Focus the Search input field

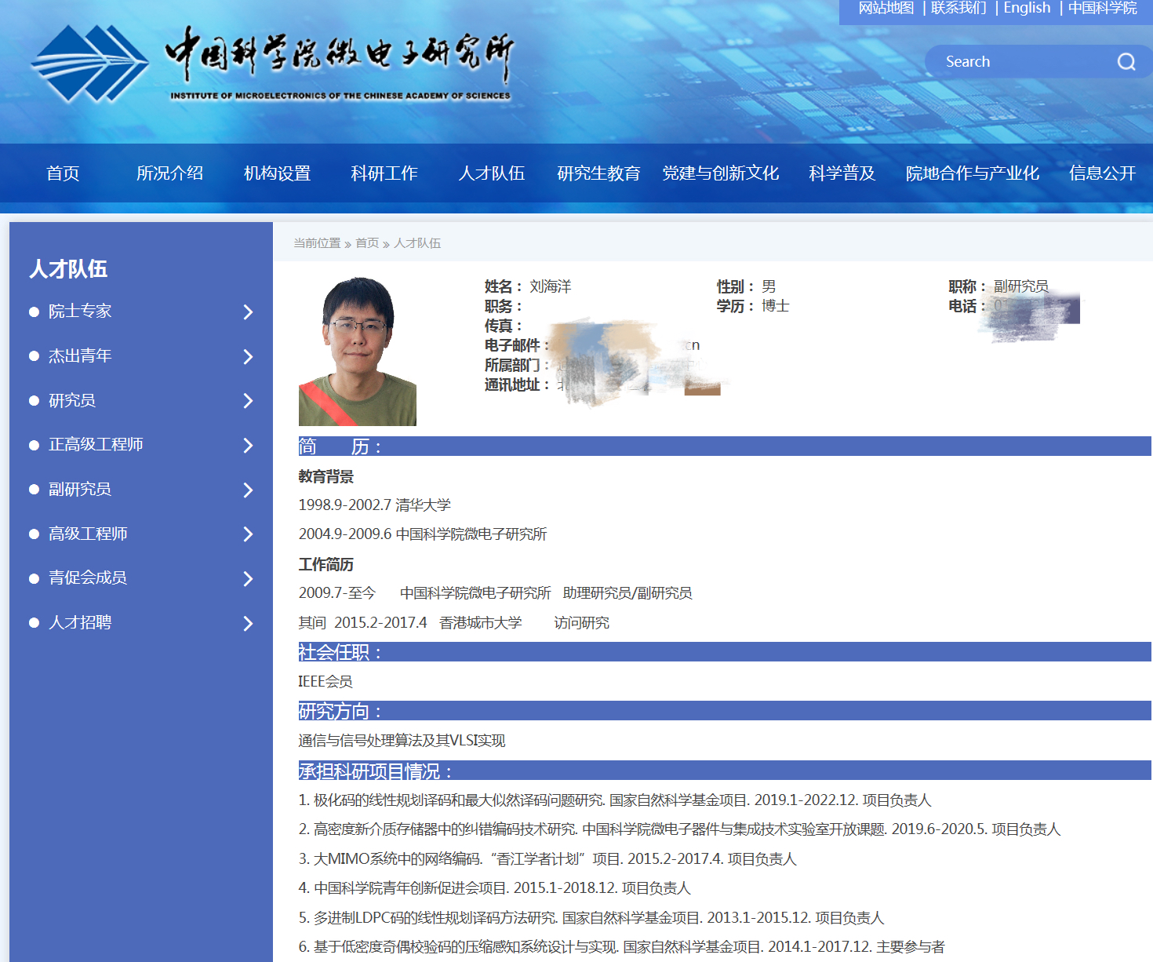tap(1024, 62)
